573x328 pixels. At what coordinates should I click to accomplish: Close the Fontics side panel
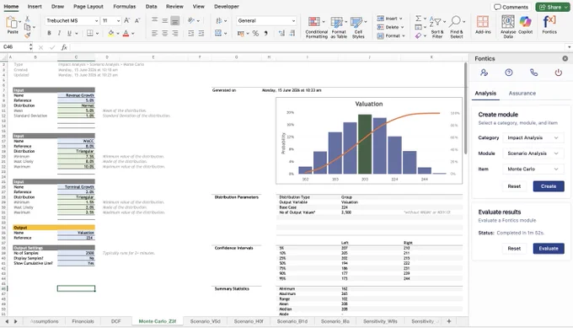565,58
